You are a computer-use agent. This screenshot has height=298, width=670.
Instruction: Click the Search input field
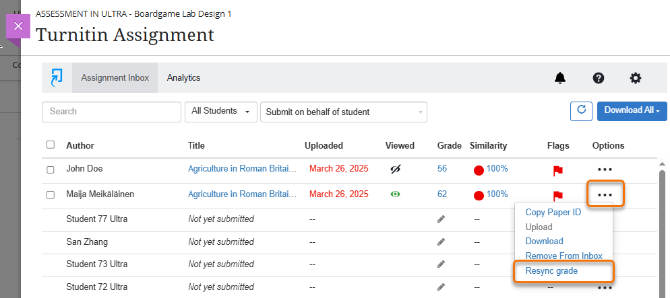pyautogui.click(x=111, y=112)
